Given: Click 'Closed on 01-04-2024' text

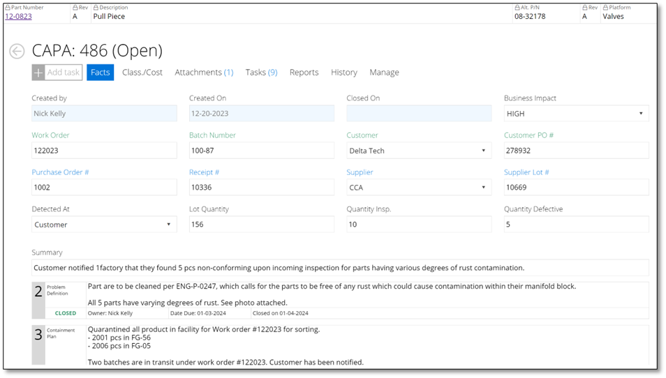Looking at the screenshot, I should coord(281,314).
